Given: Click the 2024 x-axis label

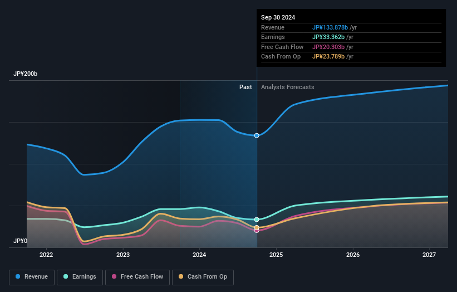Looking at the screenshot, I should (x=199, y=255).
